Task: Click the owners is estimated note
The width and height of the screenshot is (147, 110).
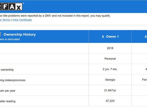Action: [10, 39]
